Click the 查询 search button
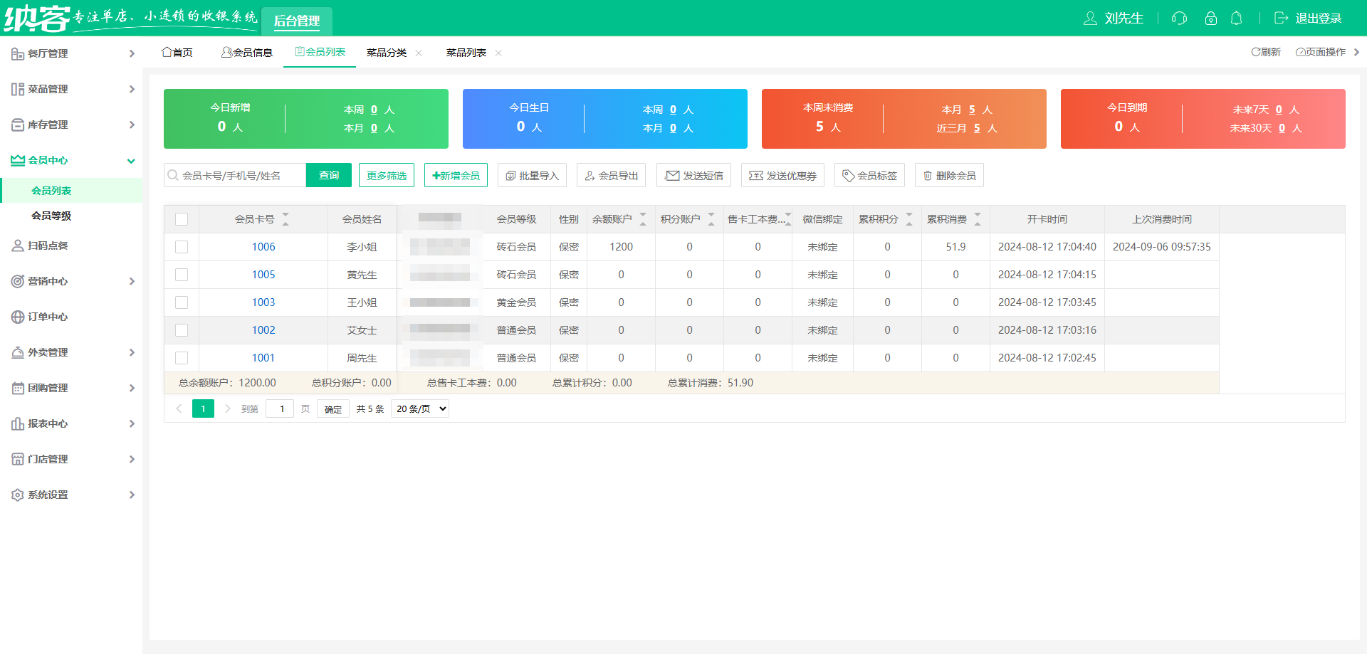The height and width of the screenshot is (654, 1367). (328, 175)
